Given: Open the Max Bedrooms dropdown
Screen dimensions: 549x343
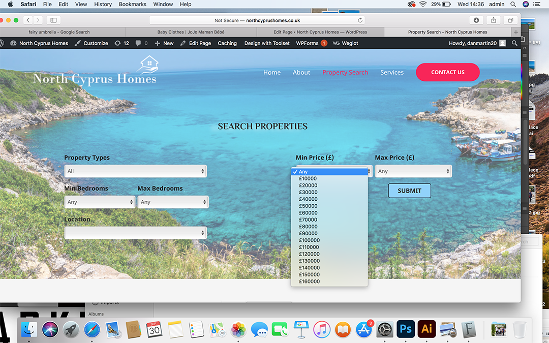Looking at the screenshot, I should click(x=173, y=202).
